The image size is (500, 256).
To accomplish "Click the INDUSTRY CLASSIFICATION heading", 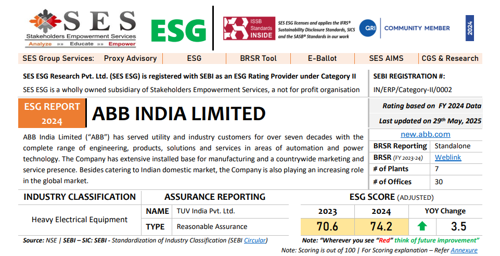I will click(80, 197).
